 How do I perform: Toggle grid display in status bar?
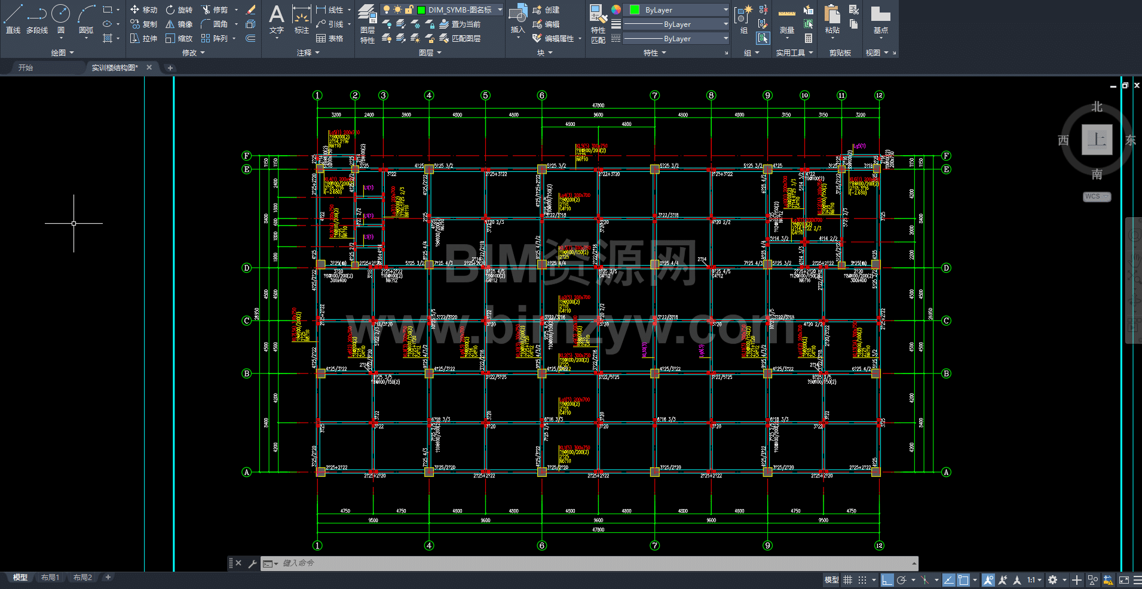coord(847,580)
